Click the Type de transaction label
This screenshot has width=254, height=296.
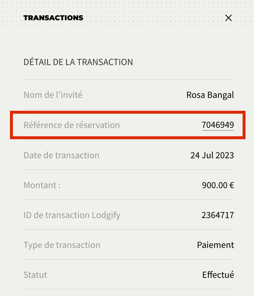tap(62, 245)
